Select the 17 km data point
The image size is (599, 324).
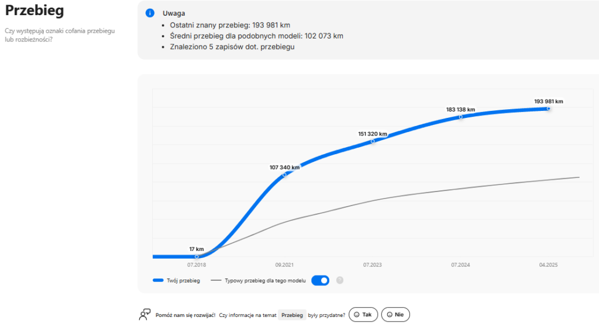pyautogui.click(x=197, y=256)
